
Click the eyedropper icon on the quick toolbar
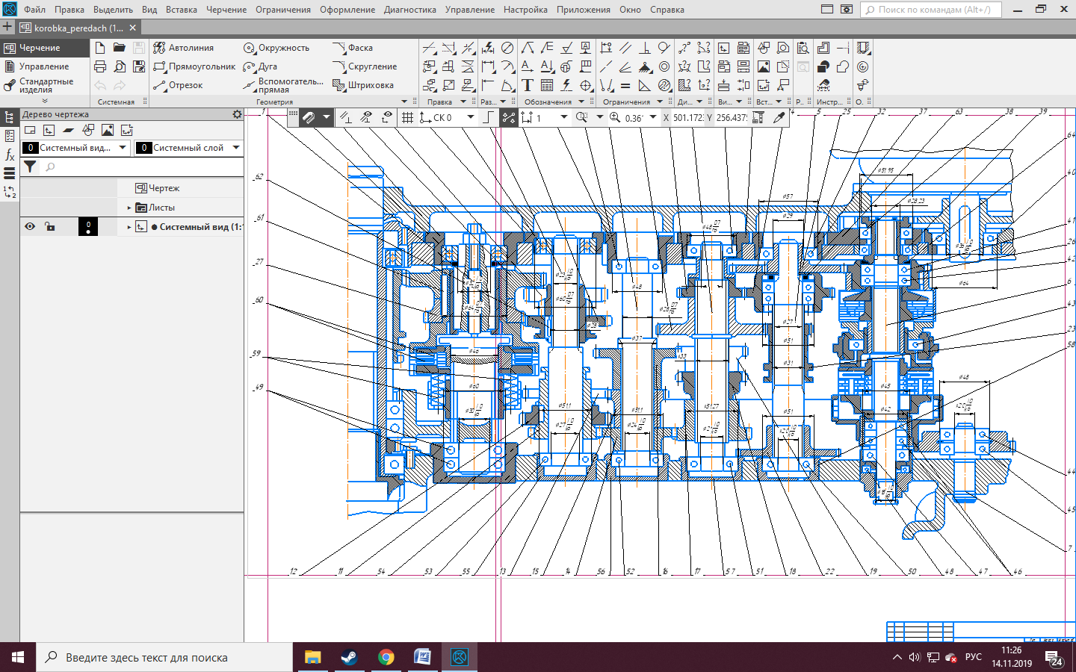[779, 117]
